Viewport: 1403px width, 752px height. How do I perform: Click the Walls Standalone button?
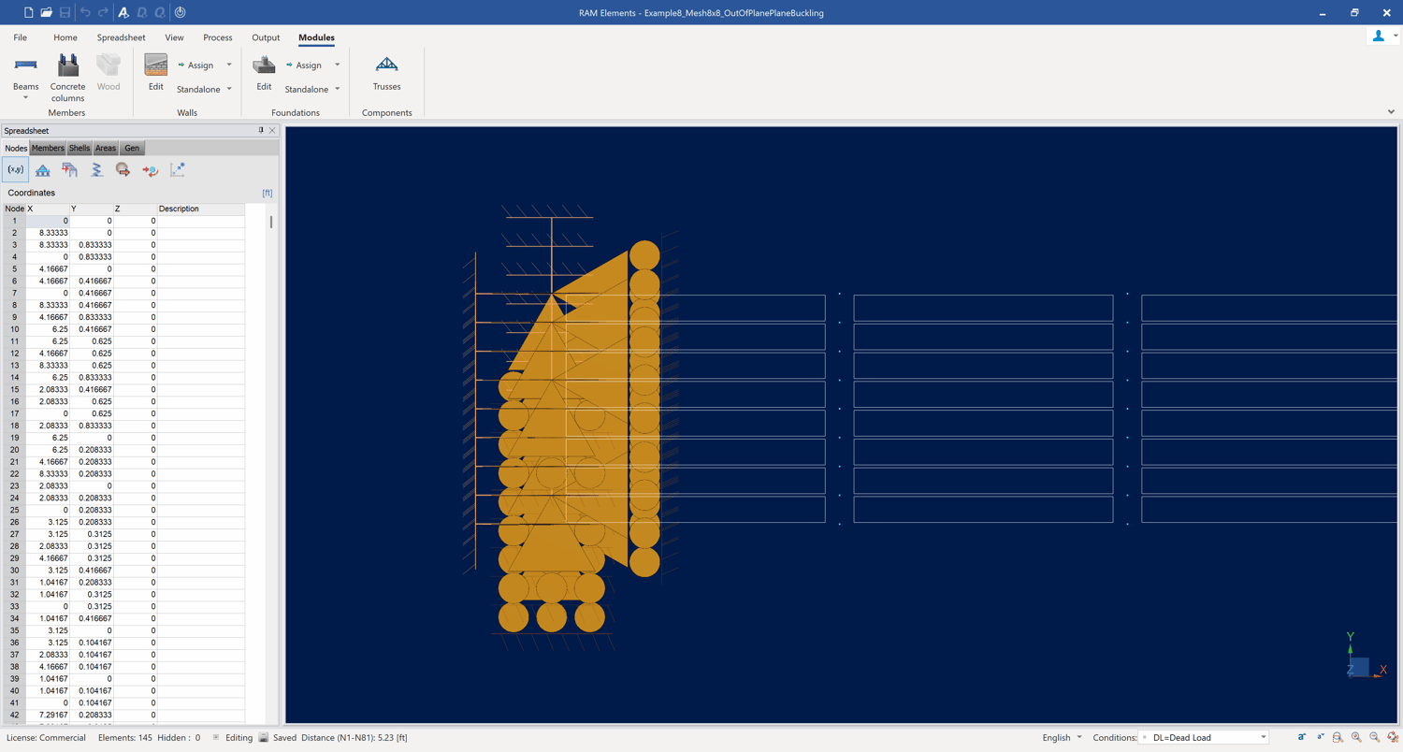[x=198, y=89]
